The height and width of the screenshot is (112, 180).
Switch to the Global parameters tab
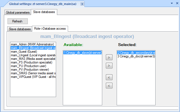(18, 12)
